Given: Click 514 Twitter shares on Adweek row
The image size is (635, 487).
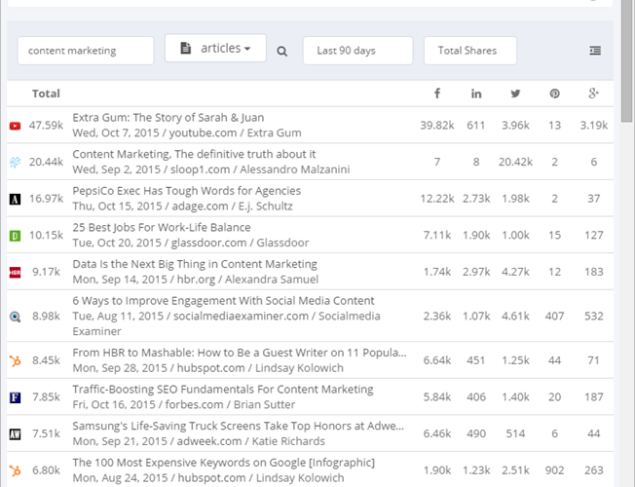Looking at the screenshot, I should tap(515, 433).
